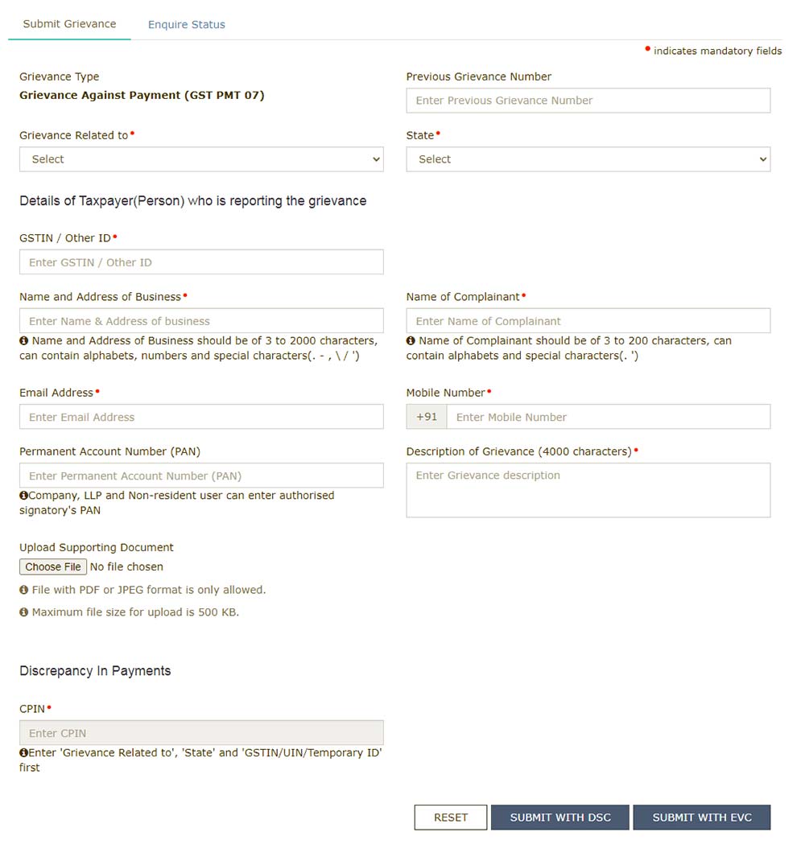This screenshot has height=865, width=805.
Task: Focus the Previous Grievance Number field
Action: (588, 101)
